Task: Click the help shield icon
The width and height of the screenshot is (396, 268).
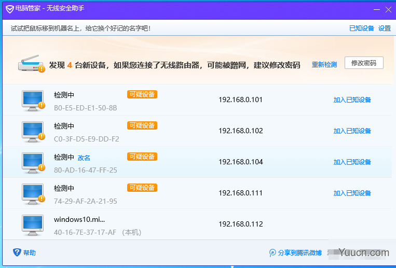Action: coord(17,252)
